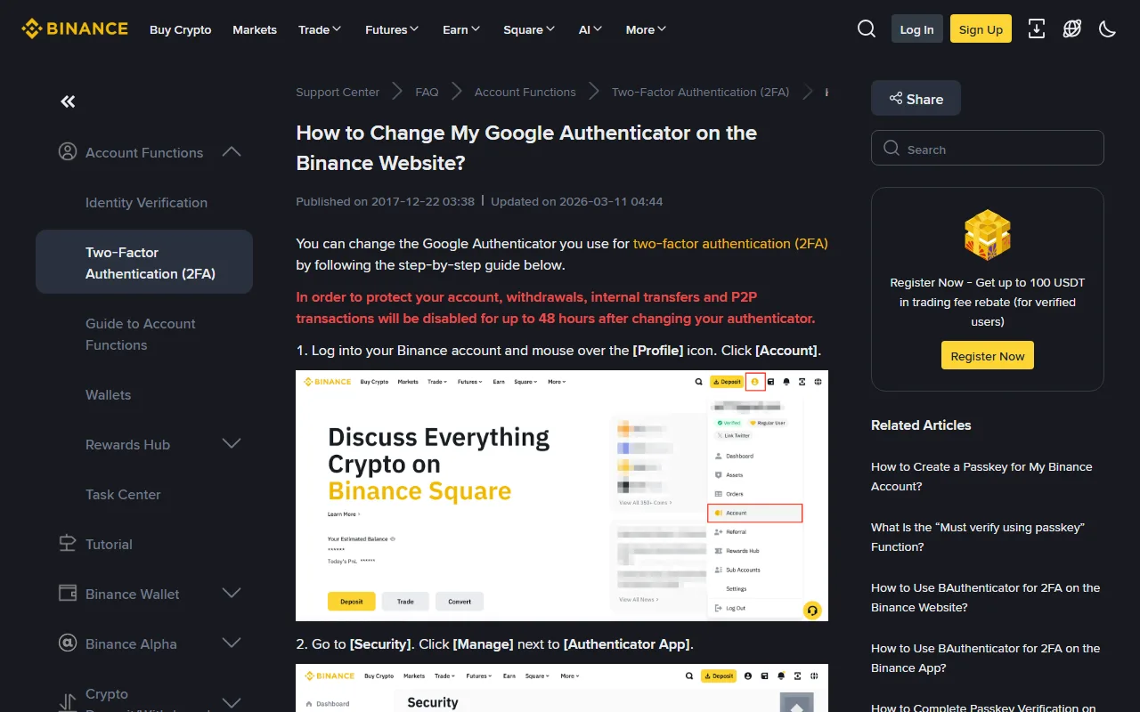Viewport: 1140px width, 712px height.
Task: Click the Register Now button
Action: [x=988, y=355]
